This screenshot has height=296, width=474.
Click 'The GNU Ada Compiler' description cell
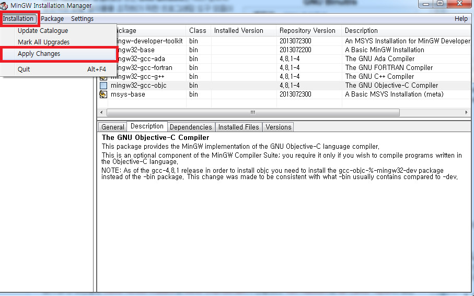380,59
